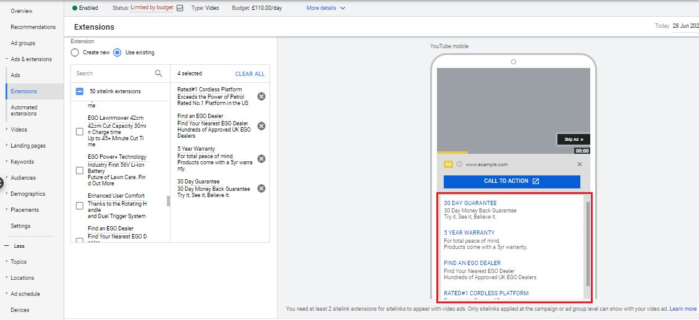Collapse the Ads & extensions section
699x320 pixels.
click(x=6, y=59)
